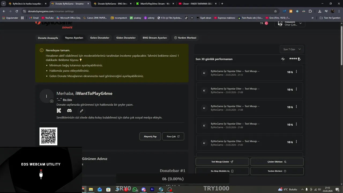343x193 pixels.
Task: Open the Gelen Donateler tab
Action: tap(100, 38)
